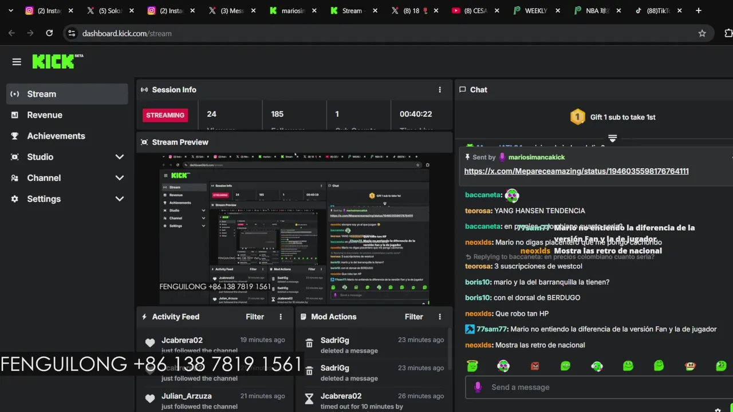Switch to the WEEKLY browser tab

point(535,10)
